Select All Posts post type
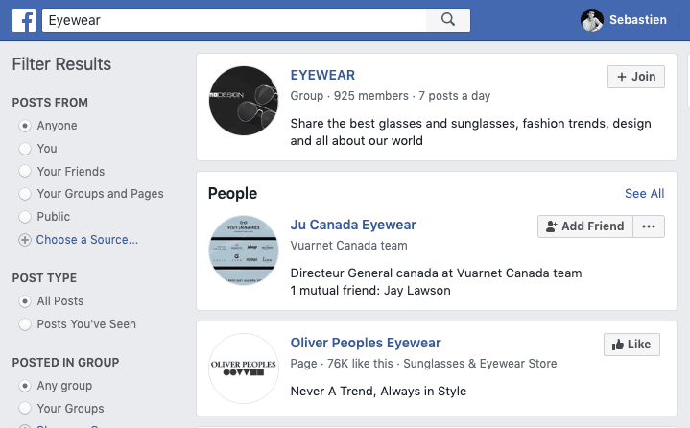Image resolution: width=690 pixels, height=428 pixels. pyautogui.click(x=25, y=301)
